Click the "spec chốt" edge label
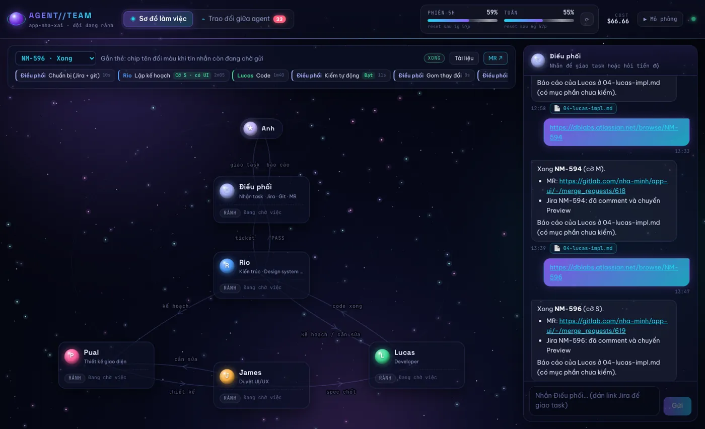 [x=341, y=392]
